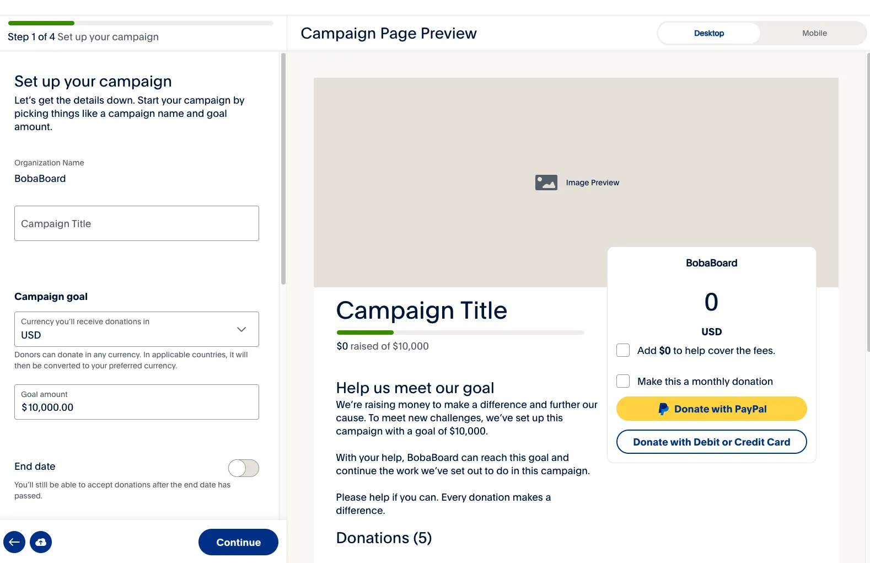870x563 pixels.
Task: Click Donate with Debit or Credit Card
Action: [x=711, y=442]
